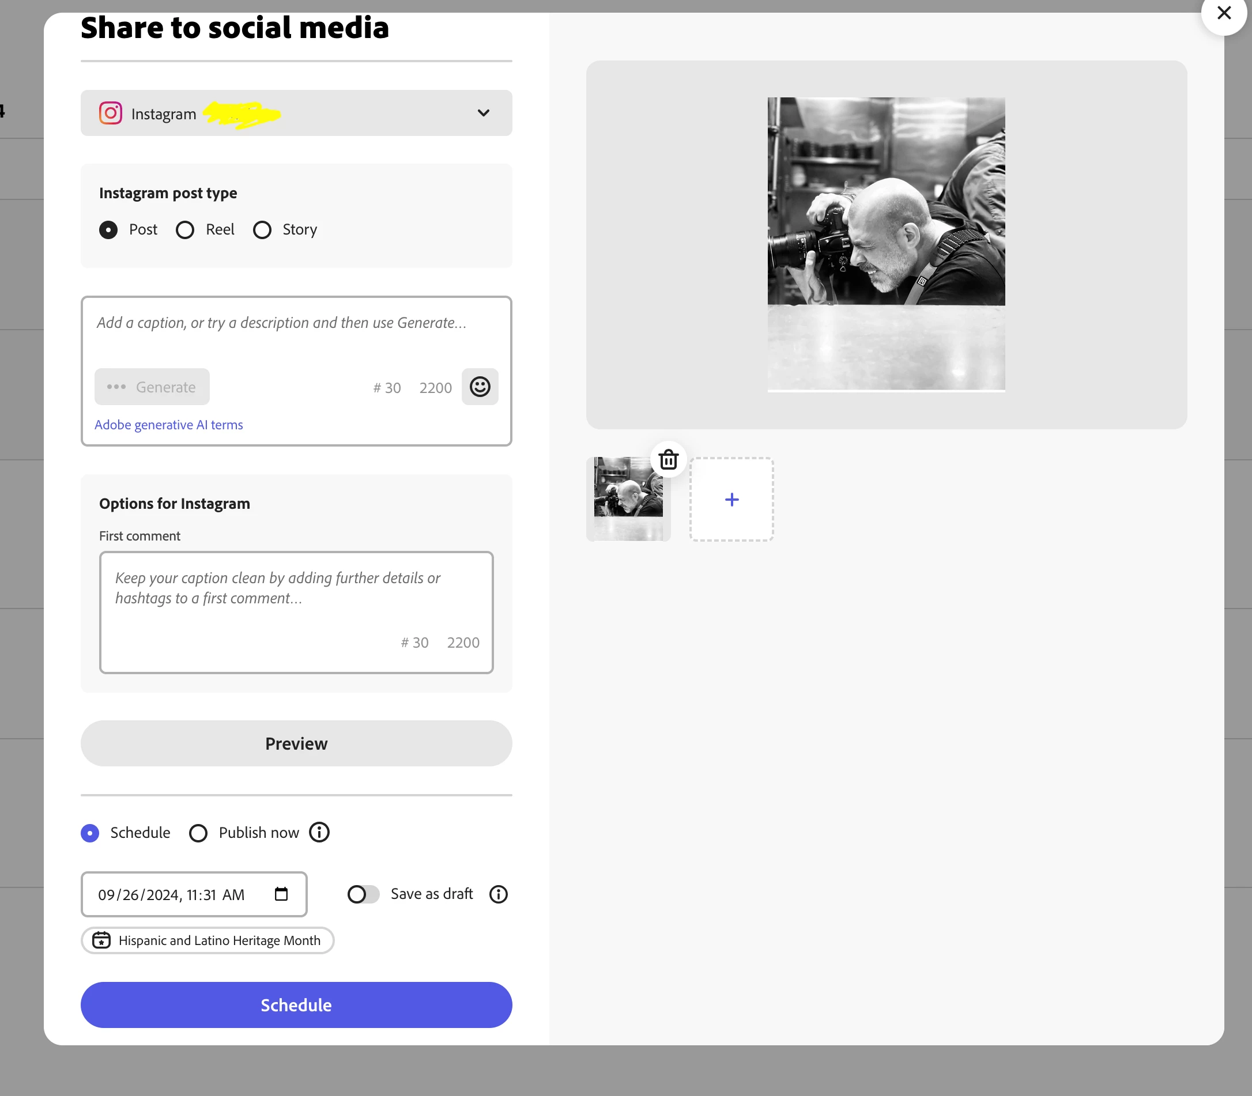Select the Reel post type
Image resolution: width=1252 pixels, height=1096 pixels.
[x=185, y=230]
